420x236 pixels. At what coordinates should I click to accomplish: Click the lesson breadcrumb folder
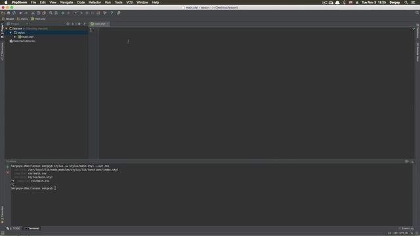pyautogui.click(x=9, y=19)
